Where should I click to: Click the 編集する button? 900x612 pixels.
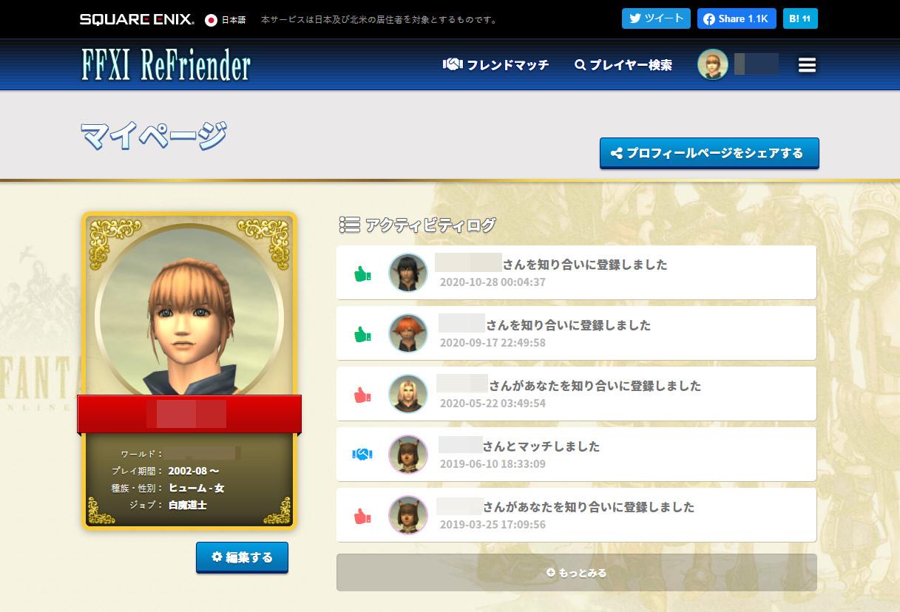[242, 557]
